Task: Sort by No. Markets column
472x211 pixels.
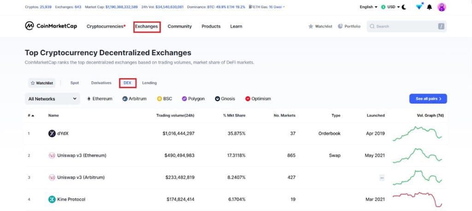Action: click(x=284, y=115)
